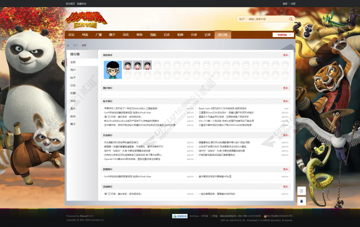Expand the 快捷导航 quick navigation dropdown
This screenshot has height=227, width=360.
pos(283,35)
